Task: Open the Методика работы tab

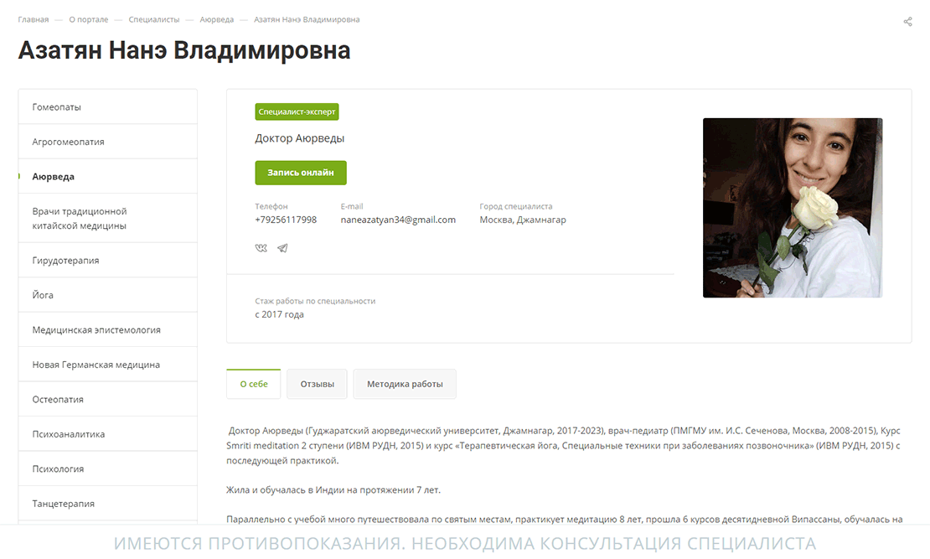Action: pos(405,384)
